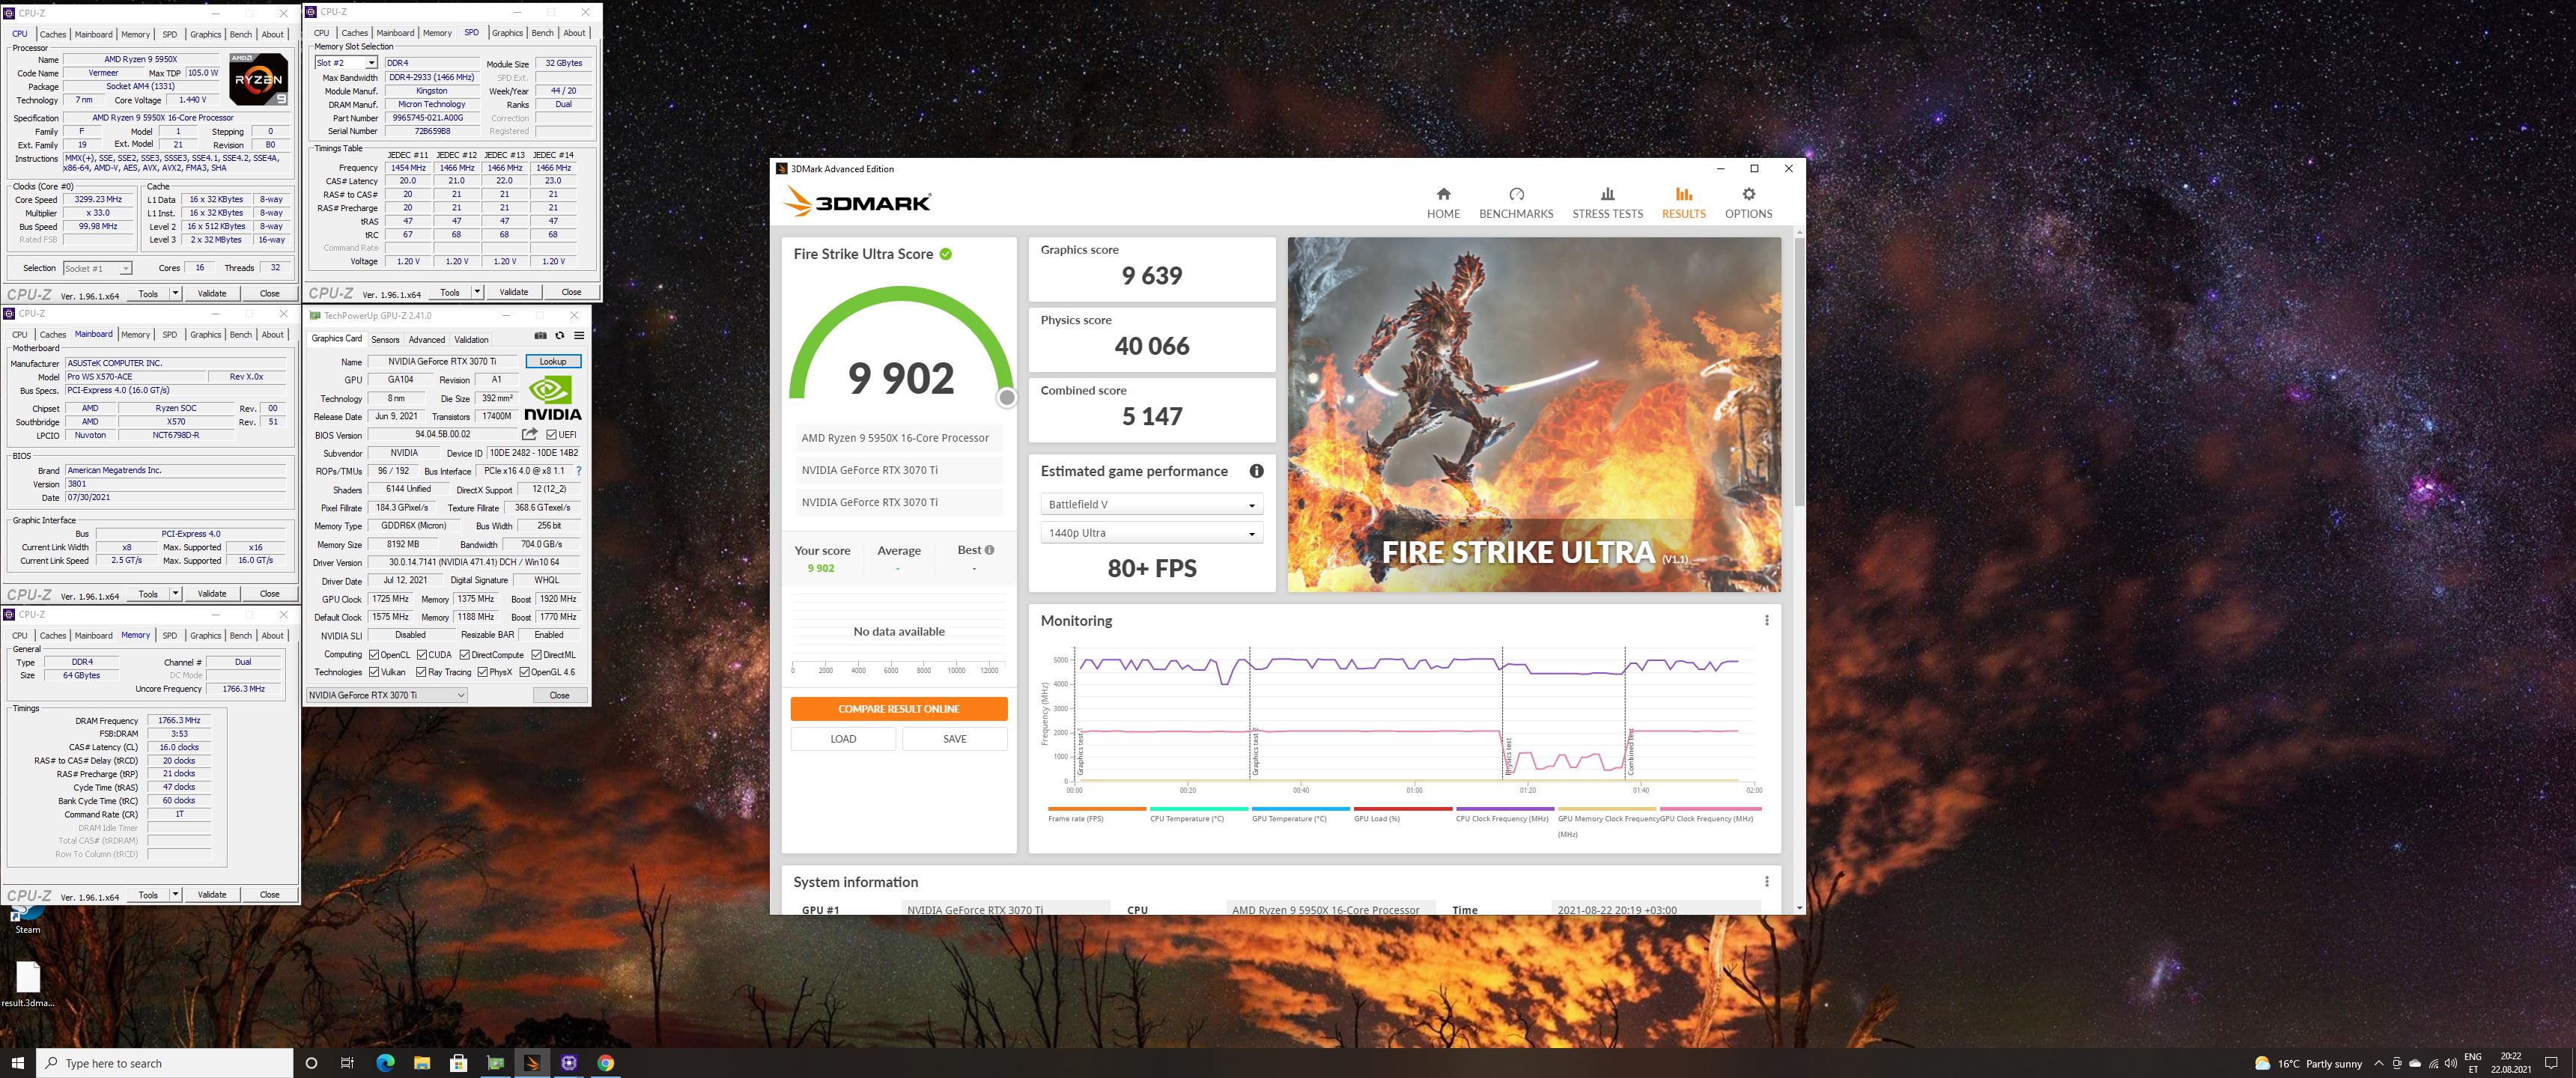This screenshot has height=1078, width=2576.
Task: Open the 3DMark OPTIONS gear
Action: [x=1748, y=203]
